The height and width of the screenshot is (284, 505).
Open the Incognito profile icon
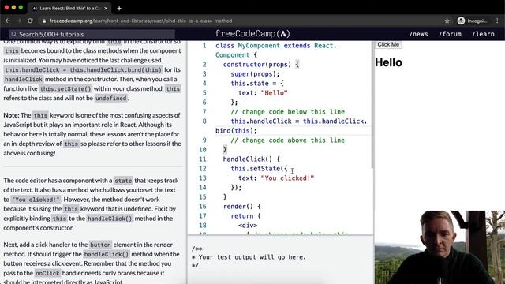461,21
